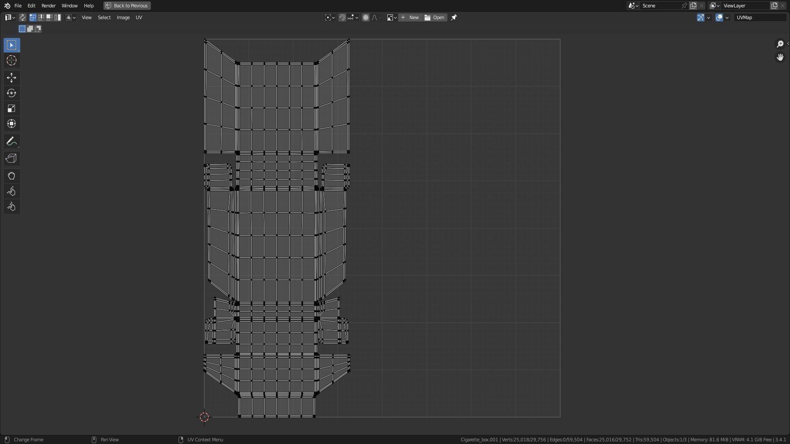This screenshot has height=444, width=790.
Task: Open the Render menu
Action: pyautogui.click(x=49, y=6)
